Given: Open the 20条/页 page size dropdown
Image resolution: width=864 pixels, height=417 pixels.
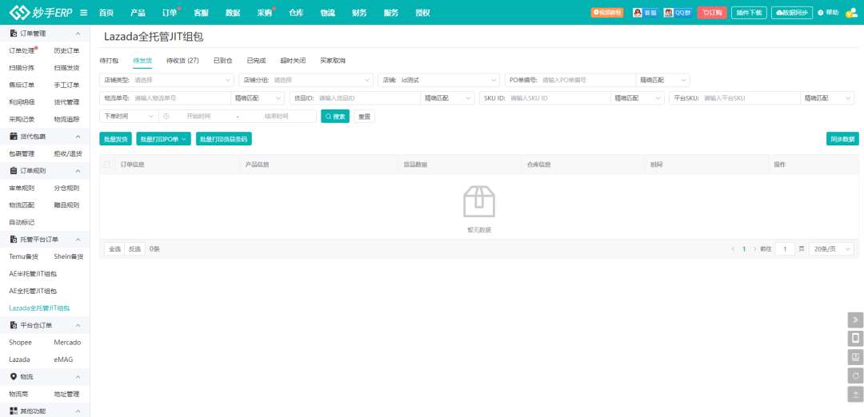Looking at the screenshot, I should [x=831, y=249].
